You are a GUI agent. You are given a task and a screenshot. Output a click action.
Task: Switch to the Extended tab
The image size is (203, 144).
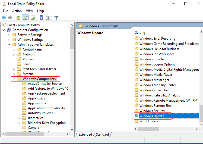coord(85,134)
